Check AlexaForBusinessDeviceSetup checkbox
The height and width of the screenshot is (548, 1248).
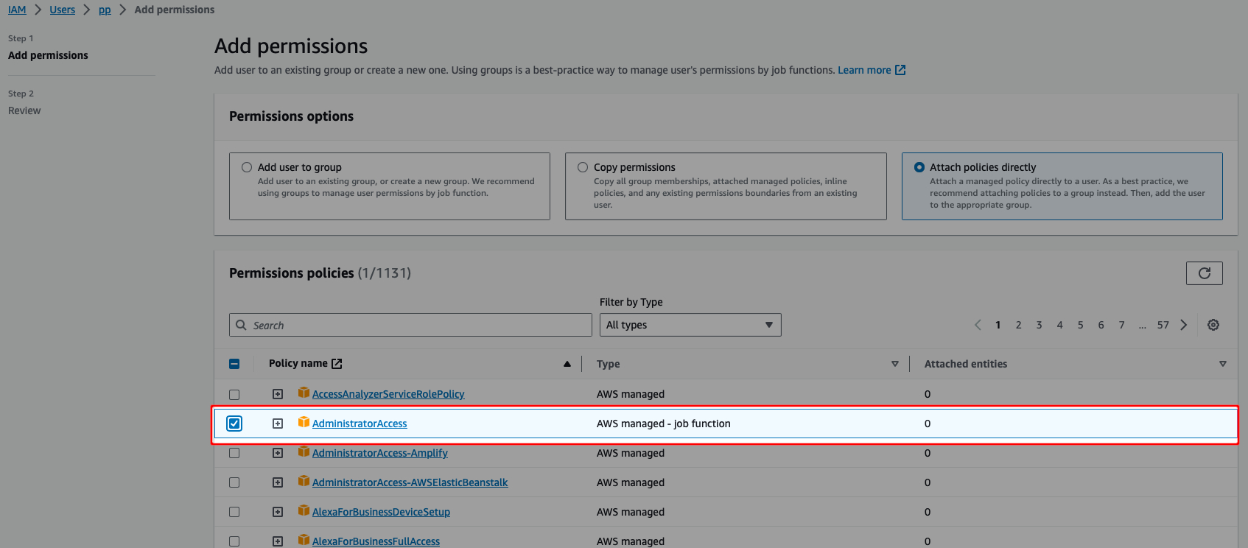click(234, 512)
